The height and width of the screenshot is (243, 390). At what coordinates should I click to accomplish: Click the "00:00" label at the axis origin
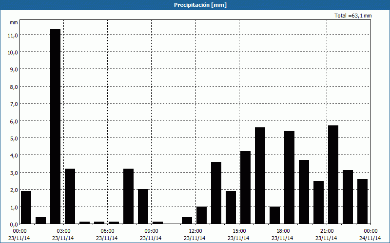[19, 231]
